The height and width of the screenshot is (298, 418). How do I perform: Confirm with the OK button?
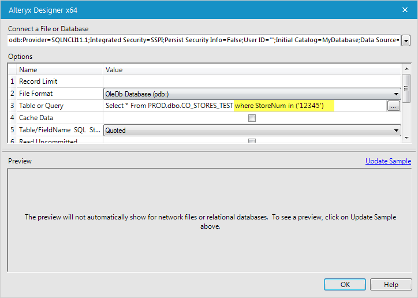345,285
